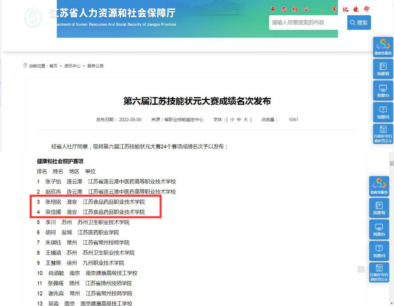Click 我要看 icon in the upper sidebar
This screenshot has height=306, width=394.
383,69
